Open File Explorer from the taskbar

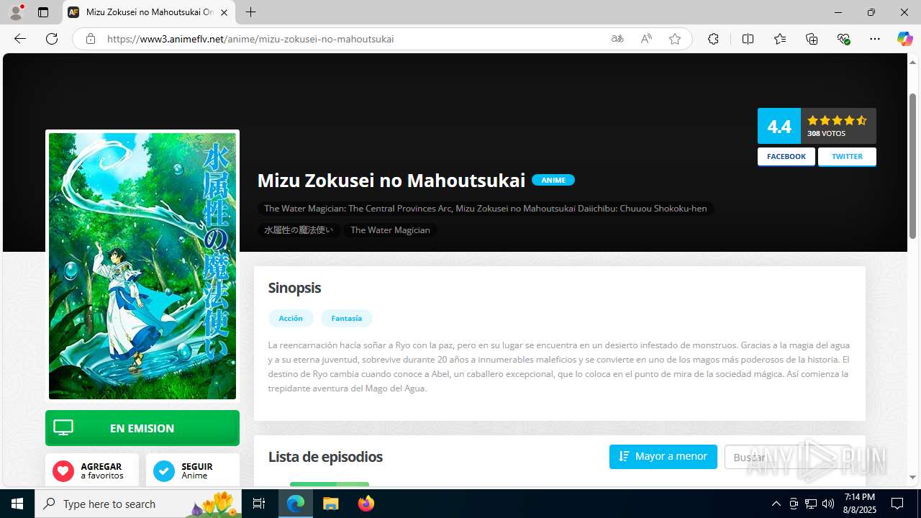pyautogui.click(x=331, y=504)
